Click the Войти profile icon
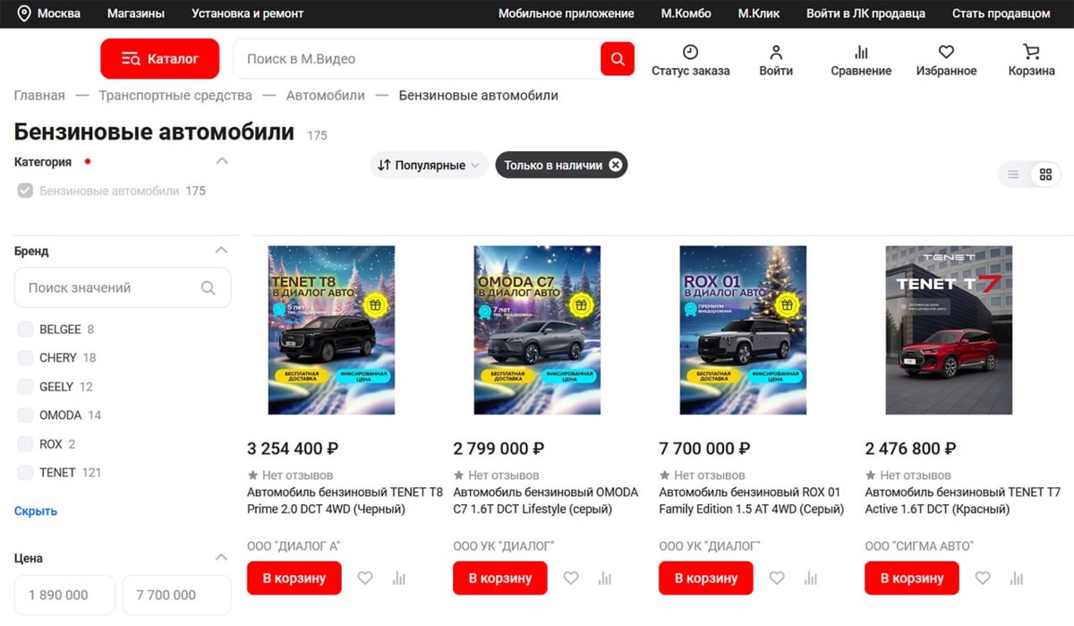 [x=776, y=52]
